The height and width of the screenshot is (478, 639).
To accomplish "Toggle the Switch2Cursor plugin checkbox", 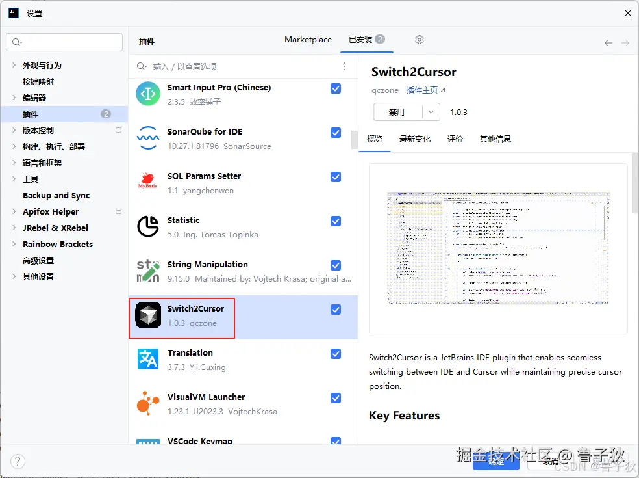I will 336,310.
